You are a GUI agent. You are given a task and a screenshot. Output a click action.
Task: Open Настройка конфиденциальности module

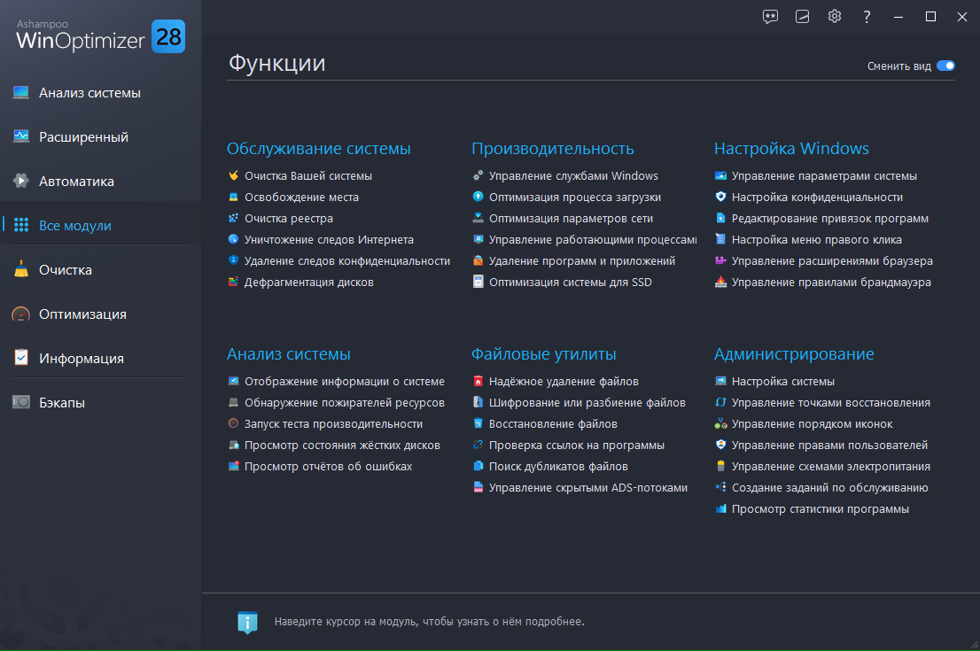(x=817, y=198)
